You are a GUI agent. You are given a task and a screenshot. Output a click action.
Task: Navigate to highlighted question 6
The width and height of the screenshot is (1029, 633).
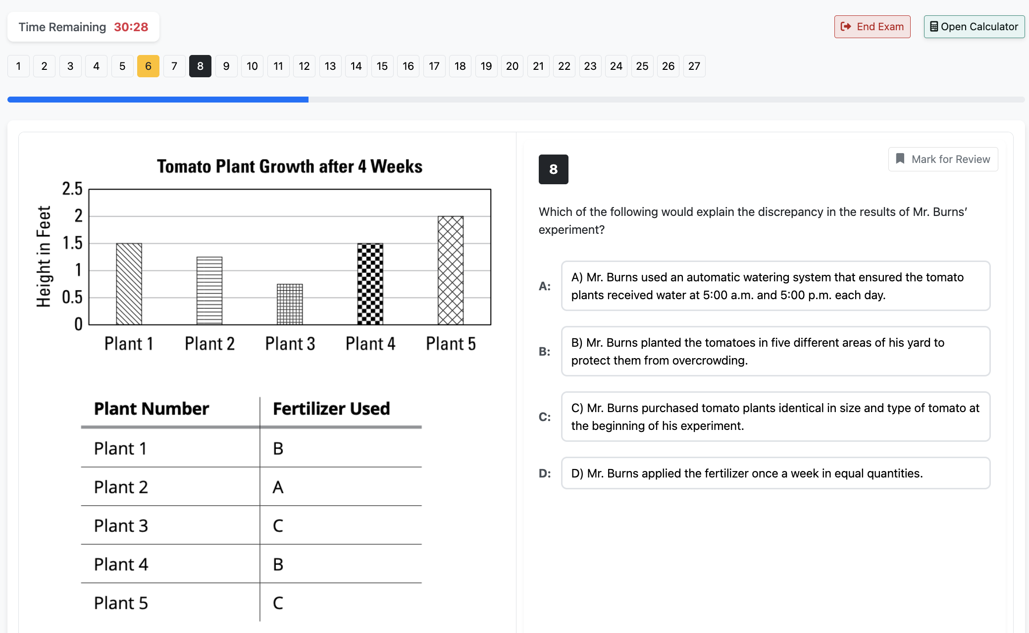(x=148, y=66)
